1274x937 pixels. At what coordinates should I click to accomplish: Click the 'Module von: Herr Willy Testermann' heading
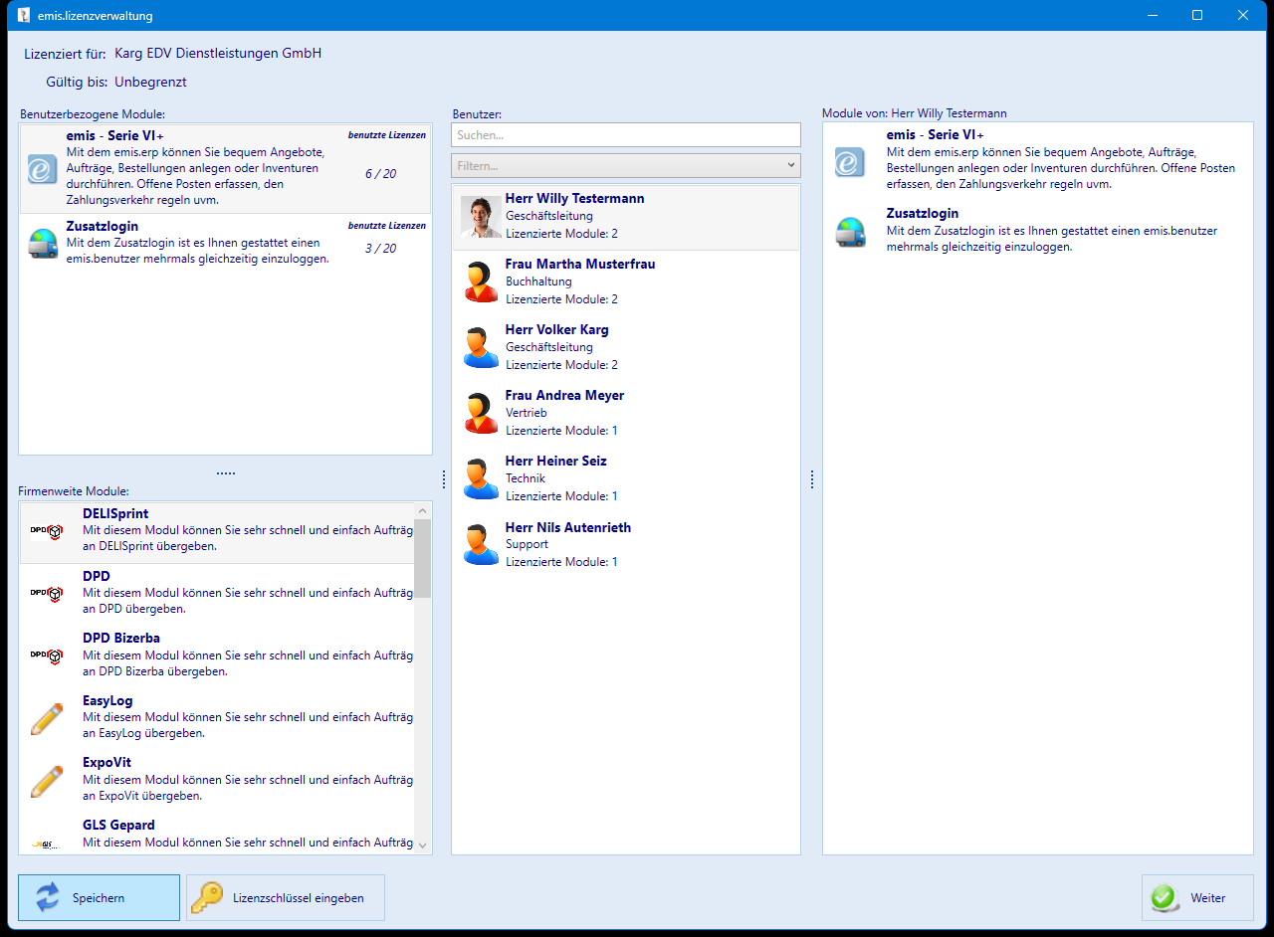[915, 113]
